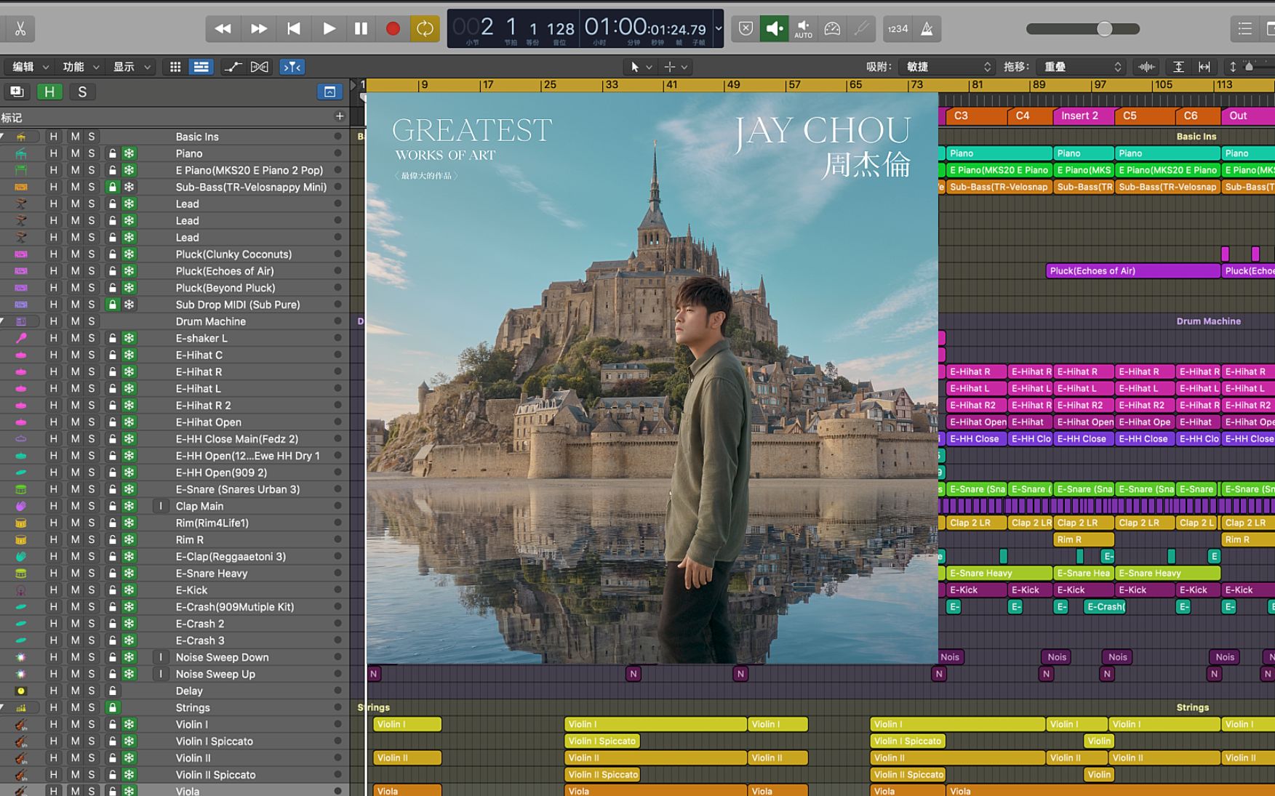Select the Pluck(Echoes of Air) region
Screen dimensions: 1275x796
coord(1132,271)
